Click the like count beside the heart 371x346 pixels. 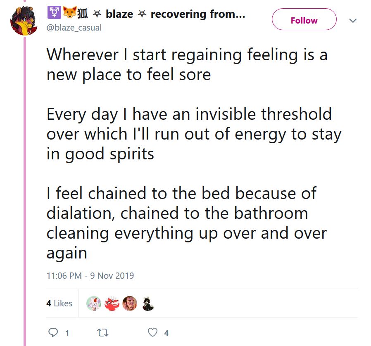166,333
